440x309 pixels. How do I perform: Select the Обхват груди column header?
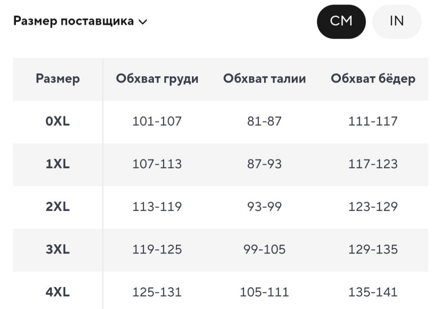tap(158, 79)
